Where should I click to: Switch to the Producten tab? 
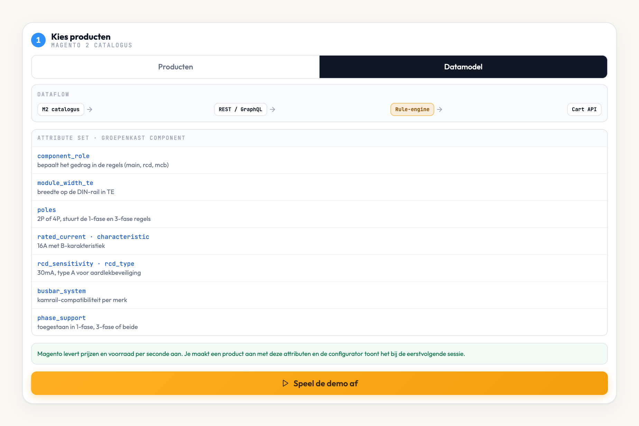click(x=176, y=67)
